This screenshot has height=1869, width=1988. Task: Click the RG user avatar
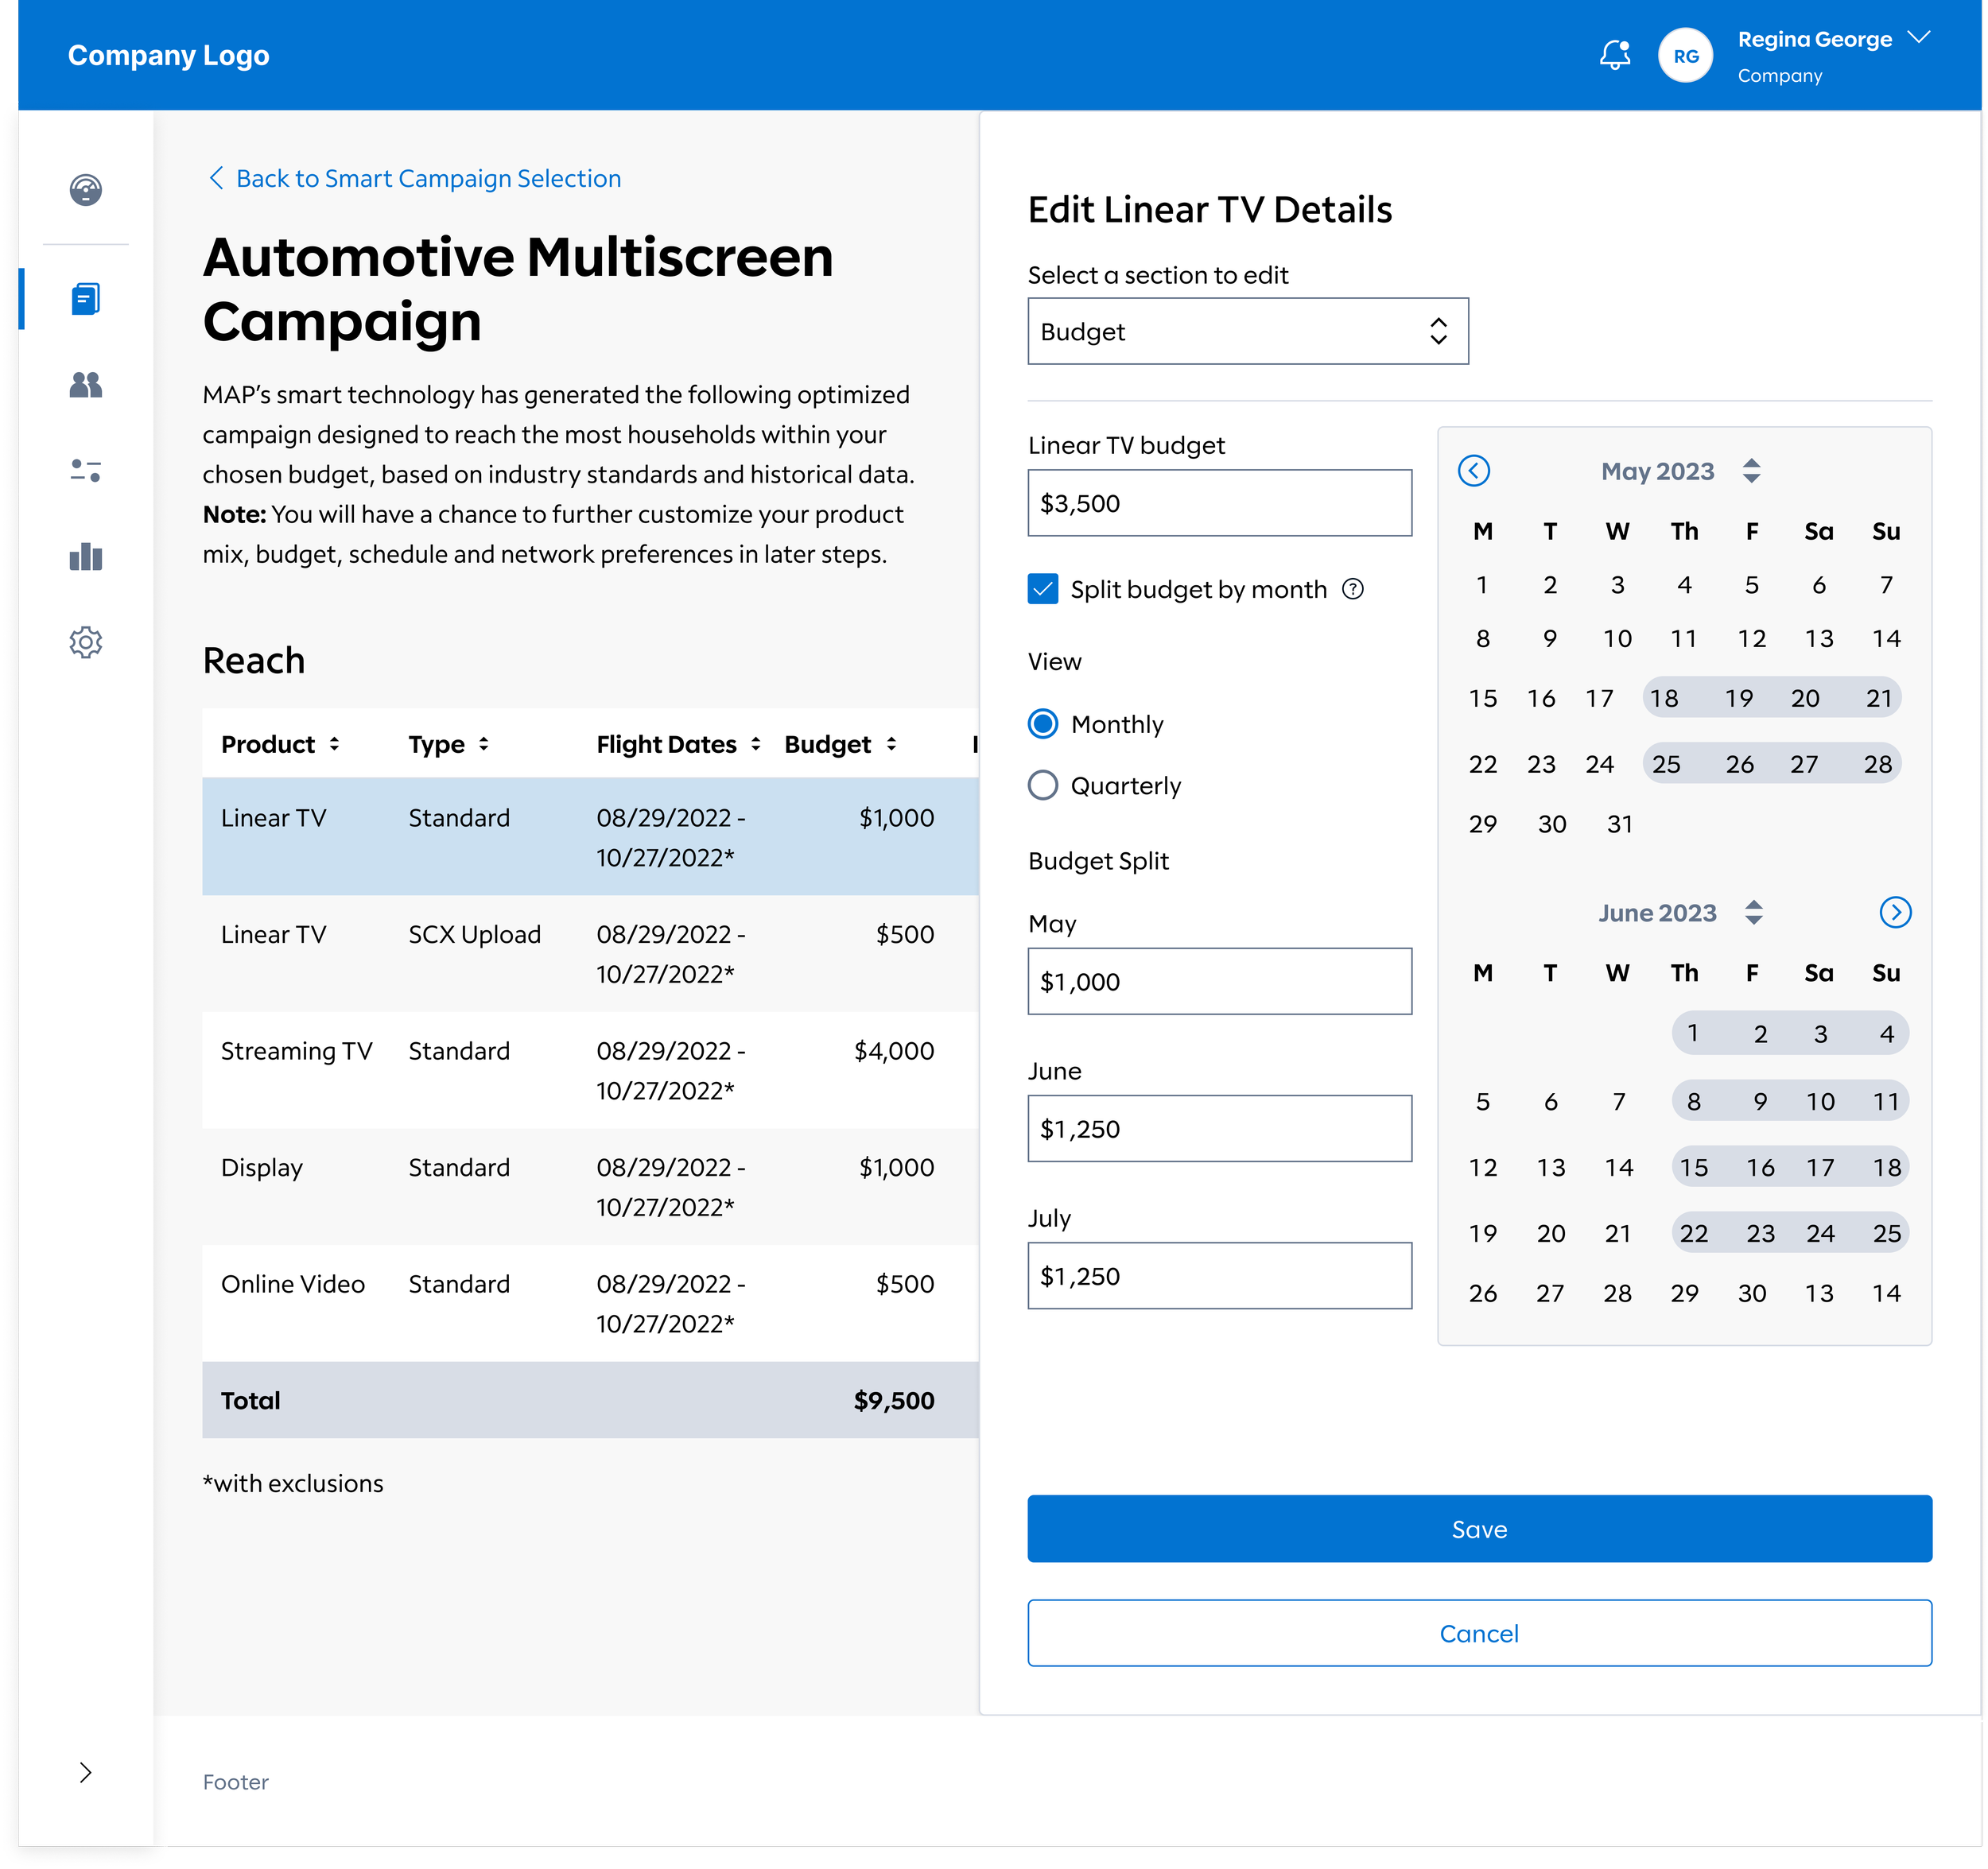[1685, 56]
